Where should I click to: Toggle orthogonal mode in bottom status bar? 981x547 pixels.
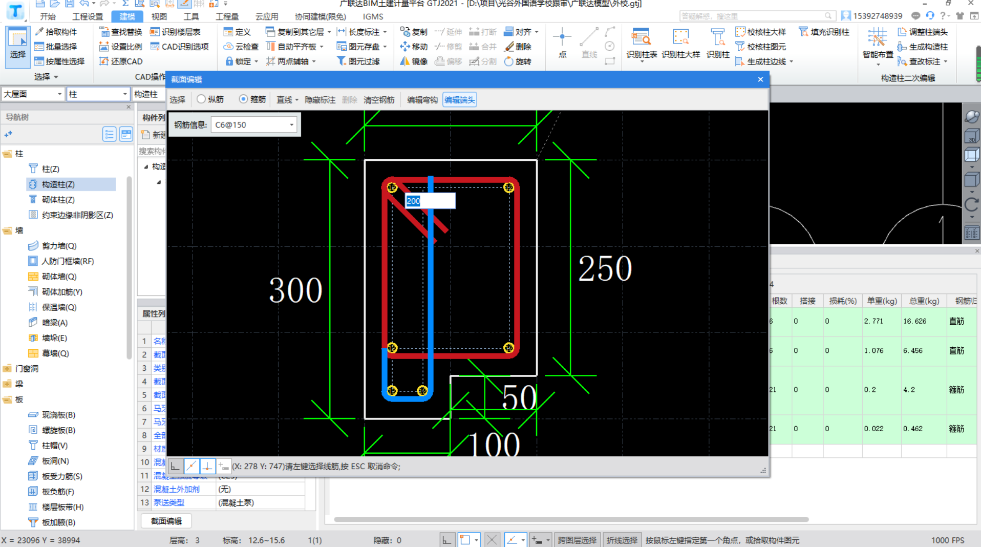pos(447,540)
